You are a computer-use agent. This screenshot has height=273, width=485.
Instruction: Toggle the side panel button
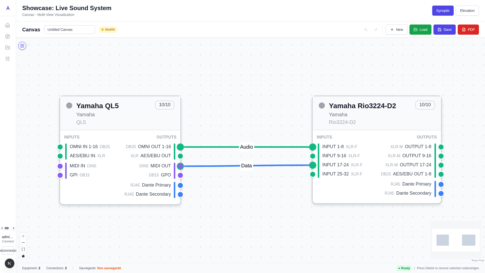coord(22,46)
